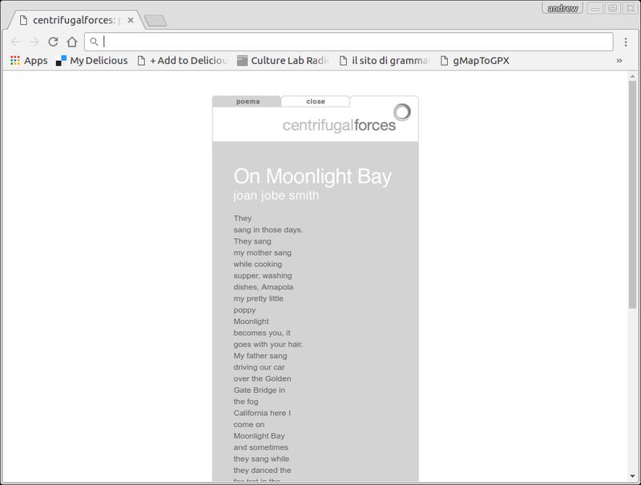This screenshot has height=485, width=641.
Task: Focus the address bar input
Action: coord(349,42)
